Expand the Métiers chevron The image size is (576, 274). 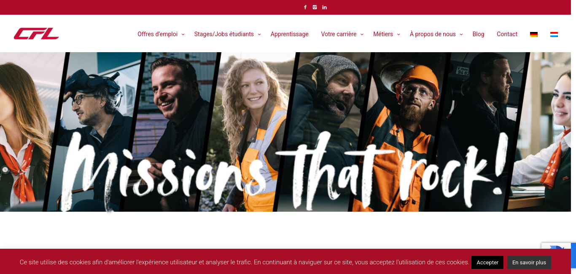[398, 35]
